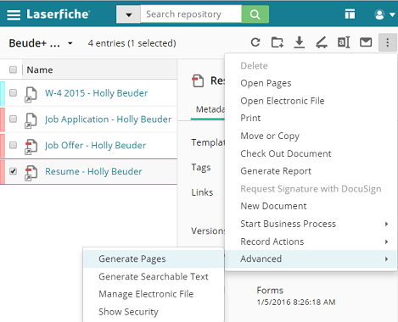
Task: Click the green search magnifier button
Action: (x=255, y=14)
